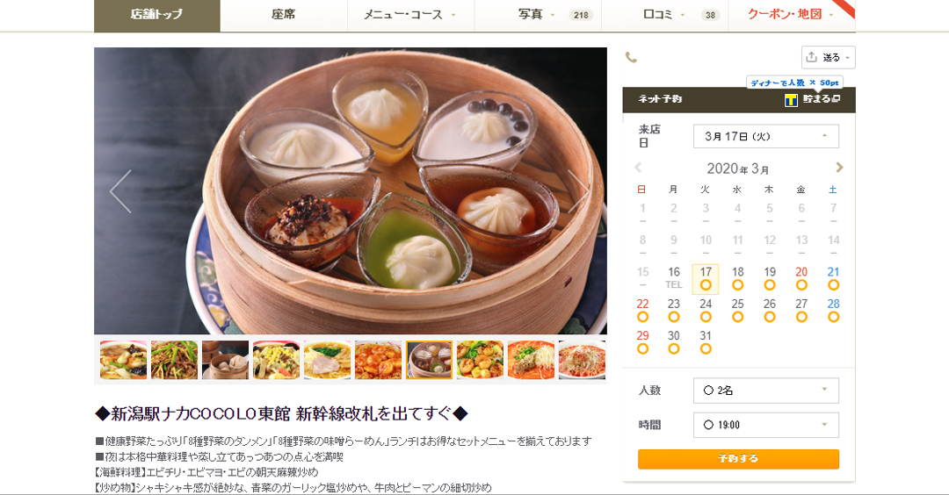Screen dimensions: 949x495
Task: Switch to the 座席 tab
Action: point(284,15)
